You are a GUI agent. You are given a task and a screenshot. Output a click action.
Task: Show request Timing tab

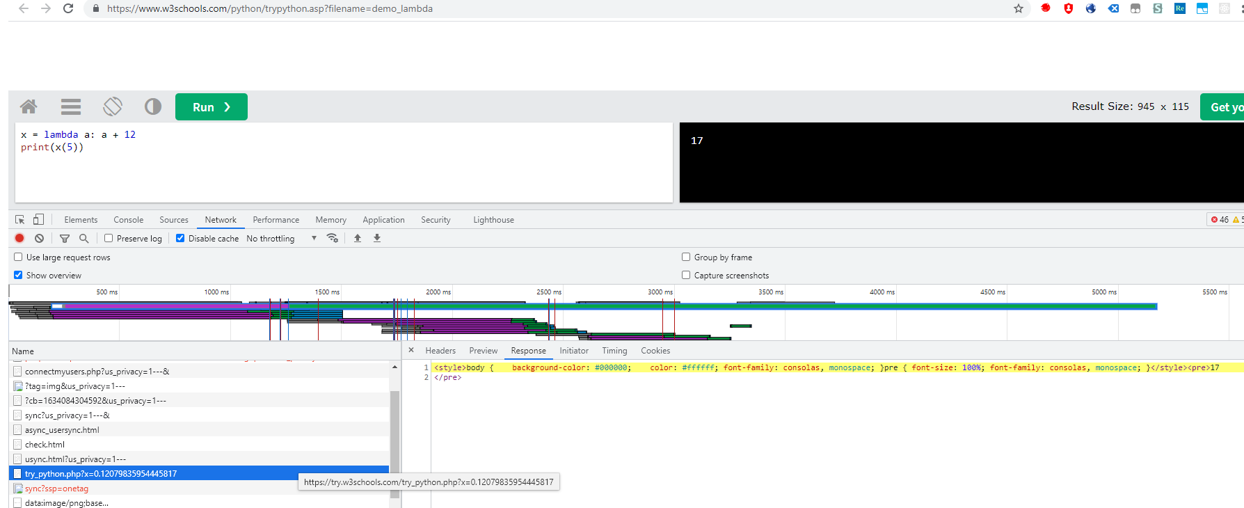pos(614,351)
